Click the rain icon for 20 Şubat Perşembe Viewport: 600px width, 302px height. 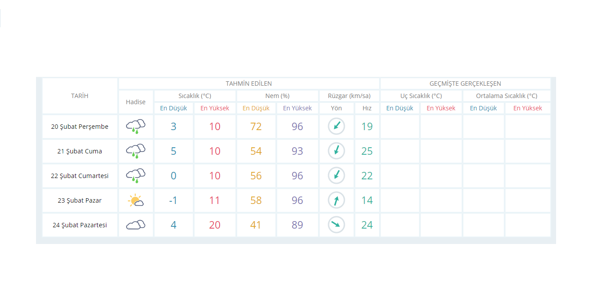[136, 127]
